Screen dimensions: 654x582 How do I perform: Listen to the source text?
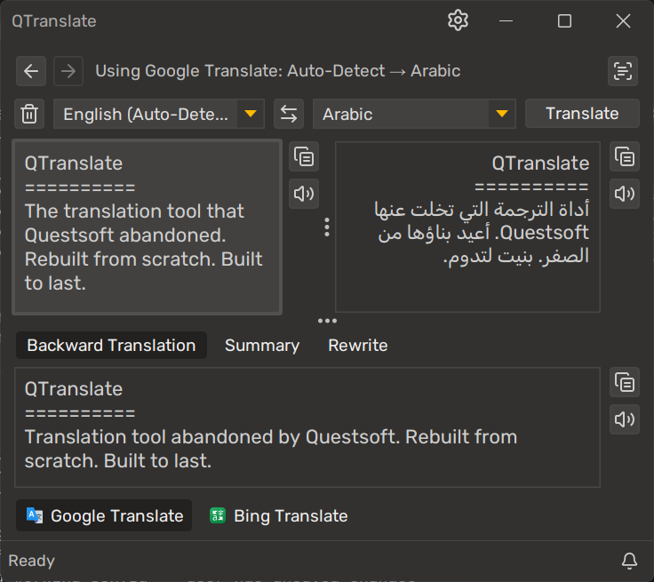click(x=304, y=194)
